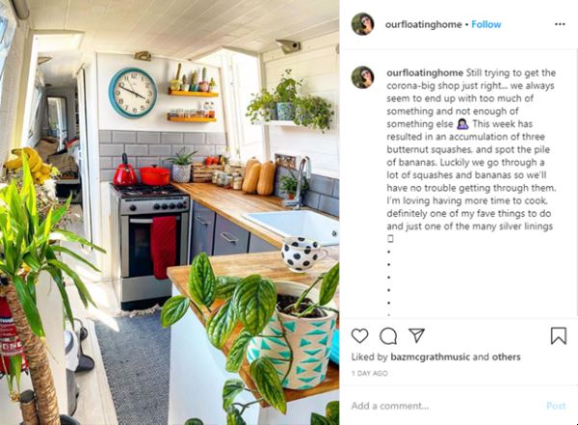Image resolution: width=578 pixels, height=425 pixels.
Task: Share post using paper plane icon
Action: pos(416,335)
